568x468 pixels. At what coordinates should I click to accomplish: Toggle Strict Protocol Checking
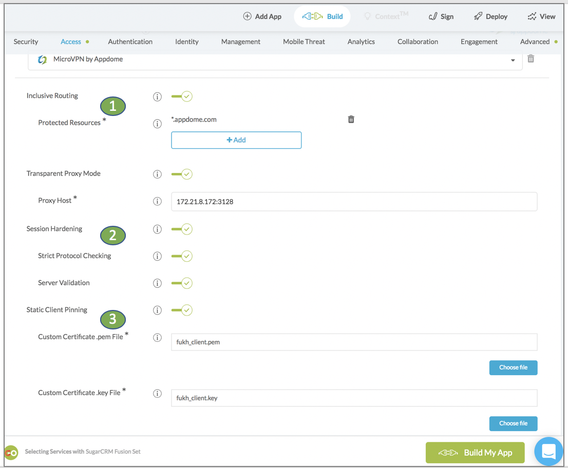click(182, 256)
